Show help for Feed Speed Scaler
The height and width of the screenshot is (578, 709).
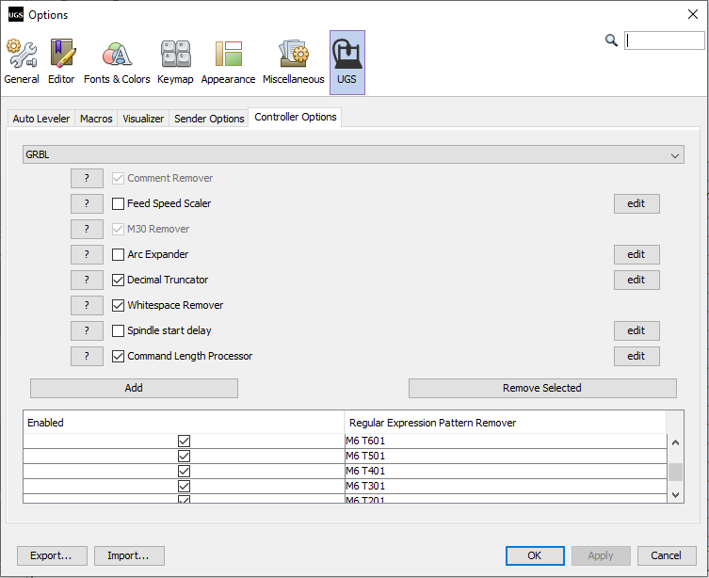pyautogui.click(x=87, y=203)
